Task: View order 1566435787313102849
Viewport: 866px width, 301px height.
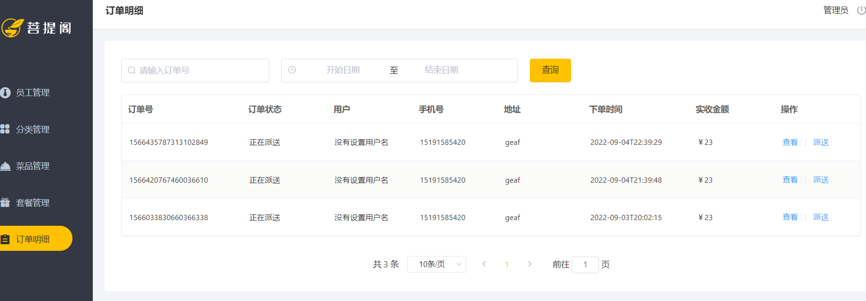Action: 790,142
